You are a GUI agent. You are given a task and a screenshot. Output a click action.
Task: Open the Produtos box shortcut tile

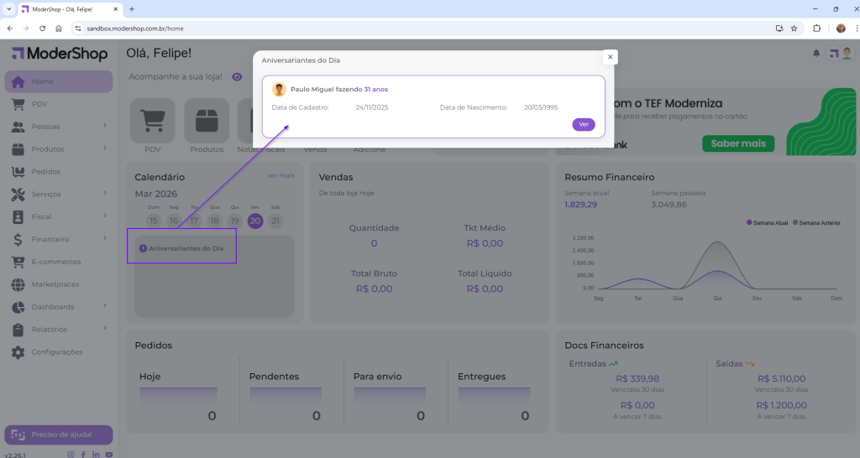point(207,121)
